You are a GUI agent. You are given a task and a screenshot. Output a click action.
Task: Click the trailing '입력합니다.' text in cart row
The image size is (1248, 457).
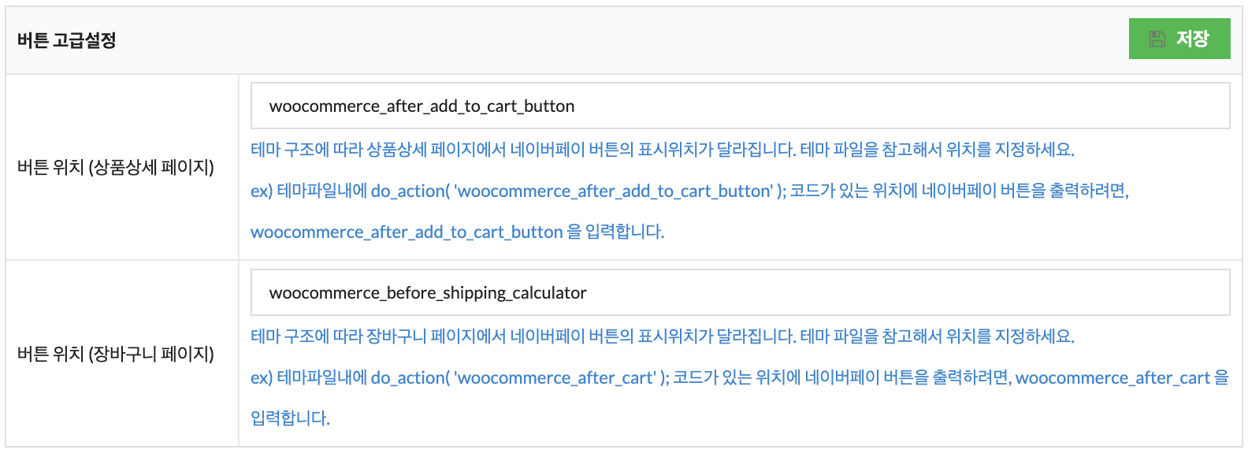pyautogui.click(x=290, y=418)
